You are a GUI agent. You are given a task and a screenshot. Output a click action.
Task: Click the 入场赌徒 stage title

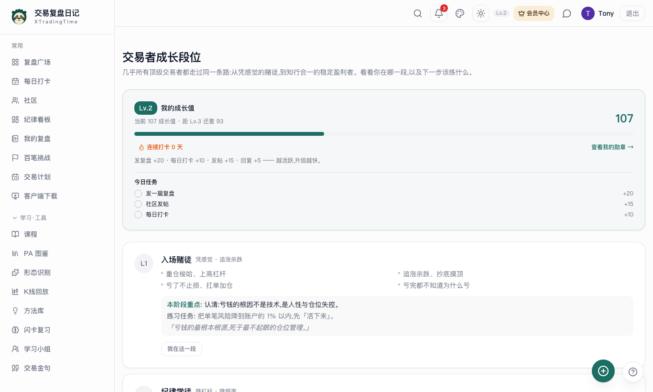pyautogui.click(x=176, y=260)
